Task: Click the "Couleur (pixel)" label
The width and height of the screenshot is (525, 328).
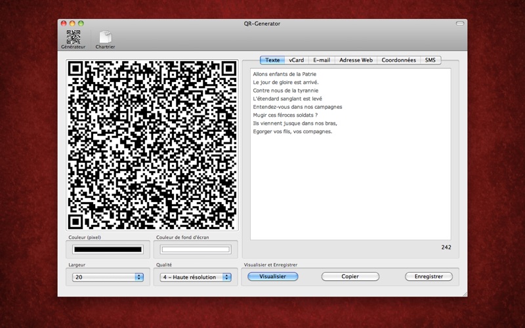Action: pyautogui.click(x=85, y=237)
